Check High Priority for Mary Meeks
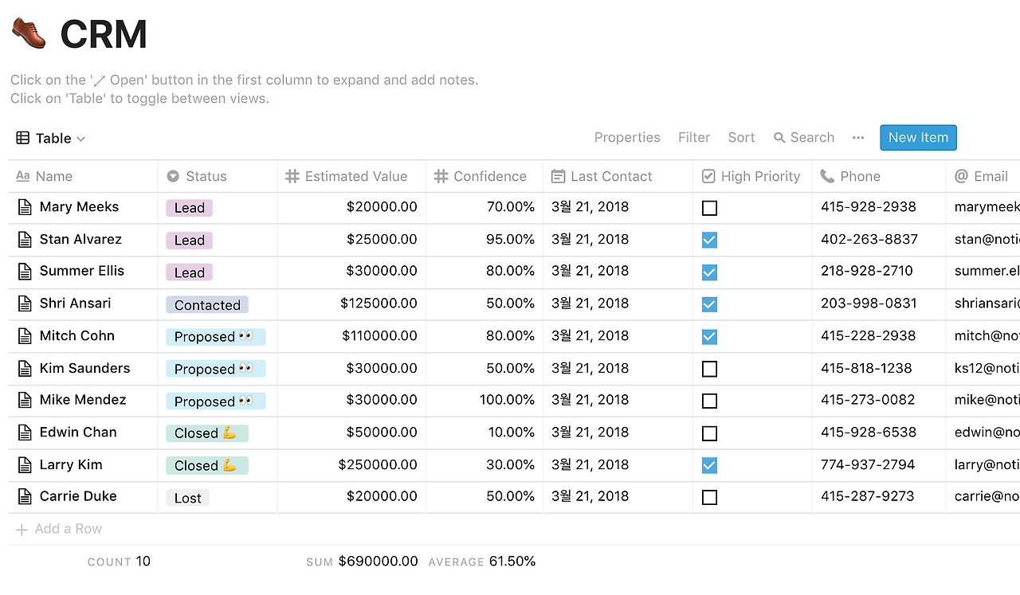Image resolution: width=1020 pixels, height=595 pixels. click(x=709, y=208)
